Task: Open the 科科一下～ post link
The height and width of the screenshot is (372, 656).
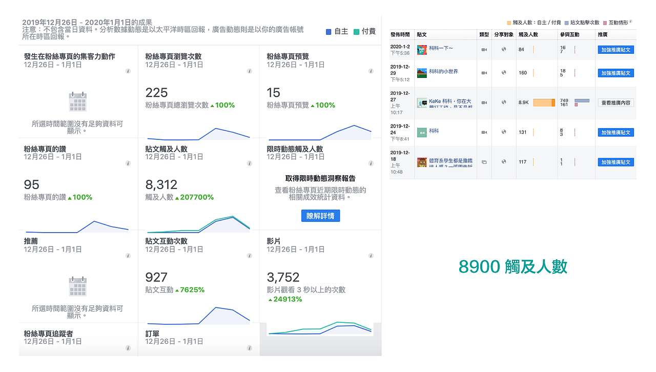Action: [x=441, y=48]
